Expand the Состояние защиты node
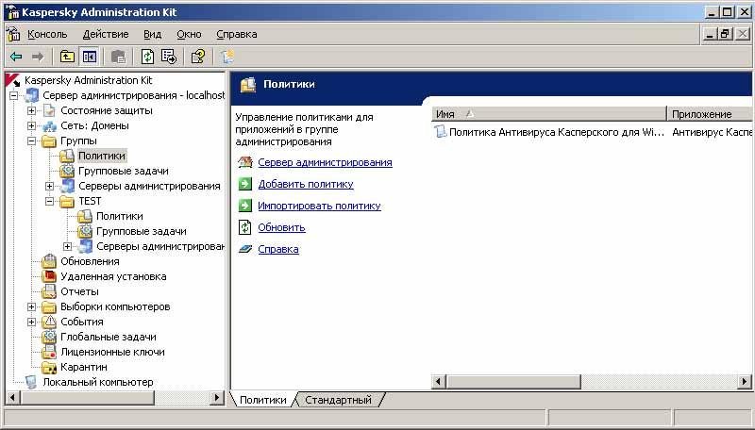 [x=31, y=110]
